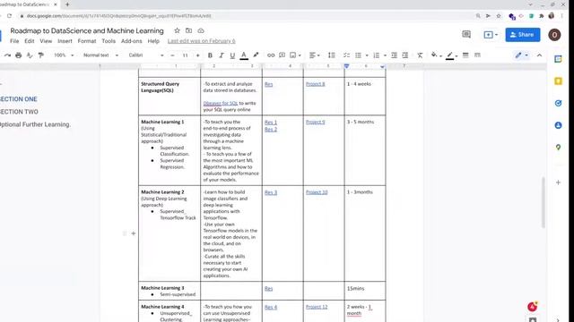574x322 pixels.
Task: Open the Insert menu
Action: point(65,41)
